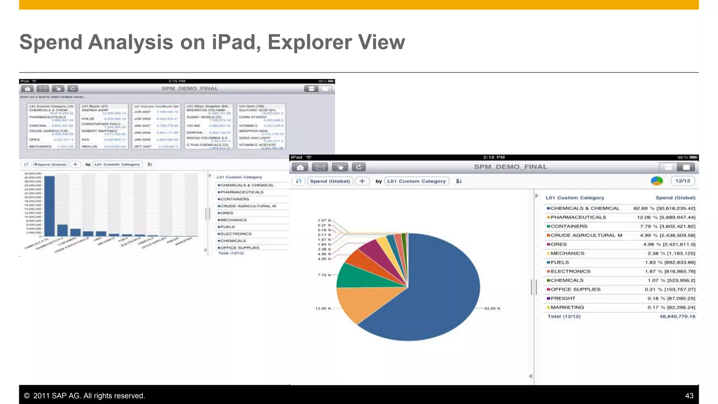718x404 pixels.
Task: Tap the Spend (Global) column header in legend
Action: [676, 198]
